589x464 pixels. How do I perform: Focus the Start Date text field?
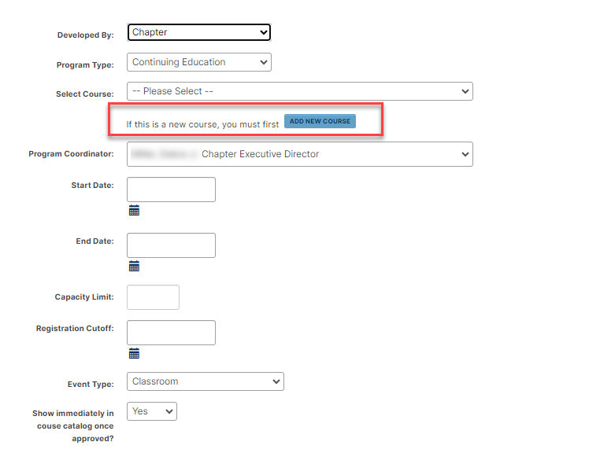click(x=171, y=190)
